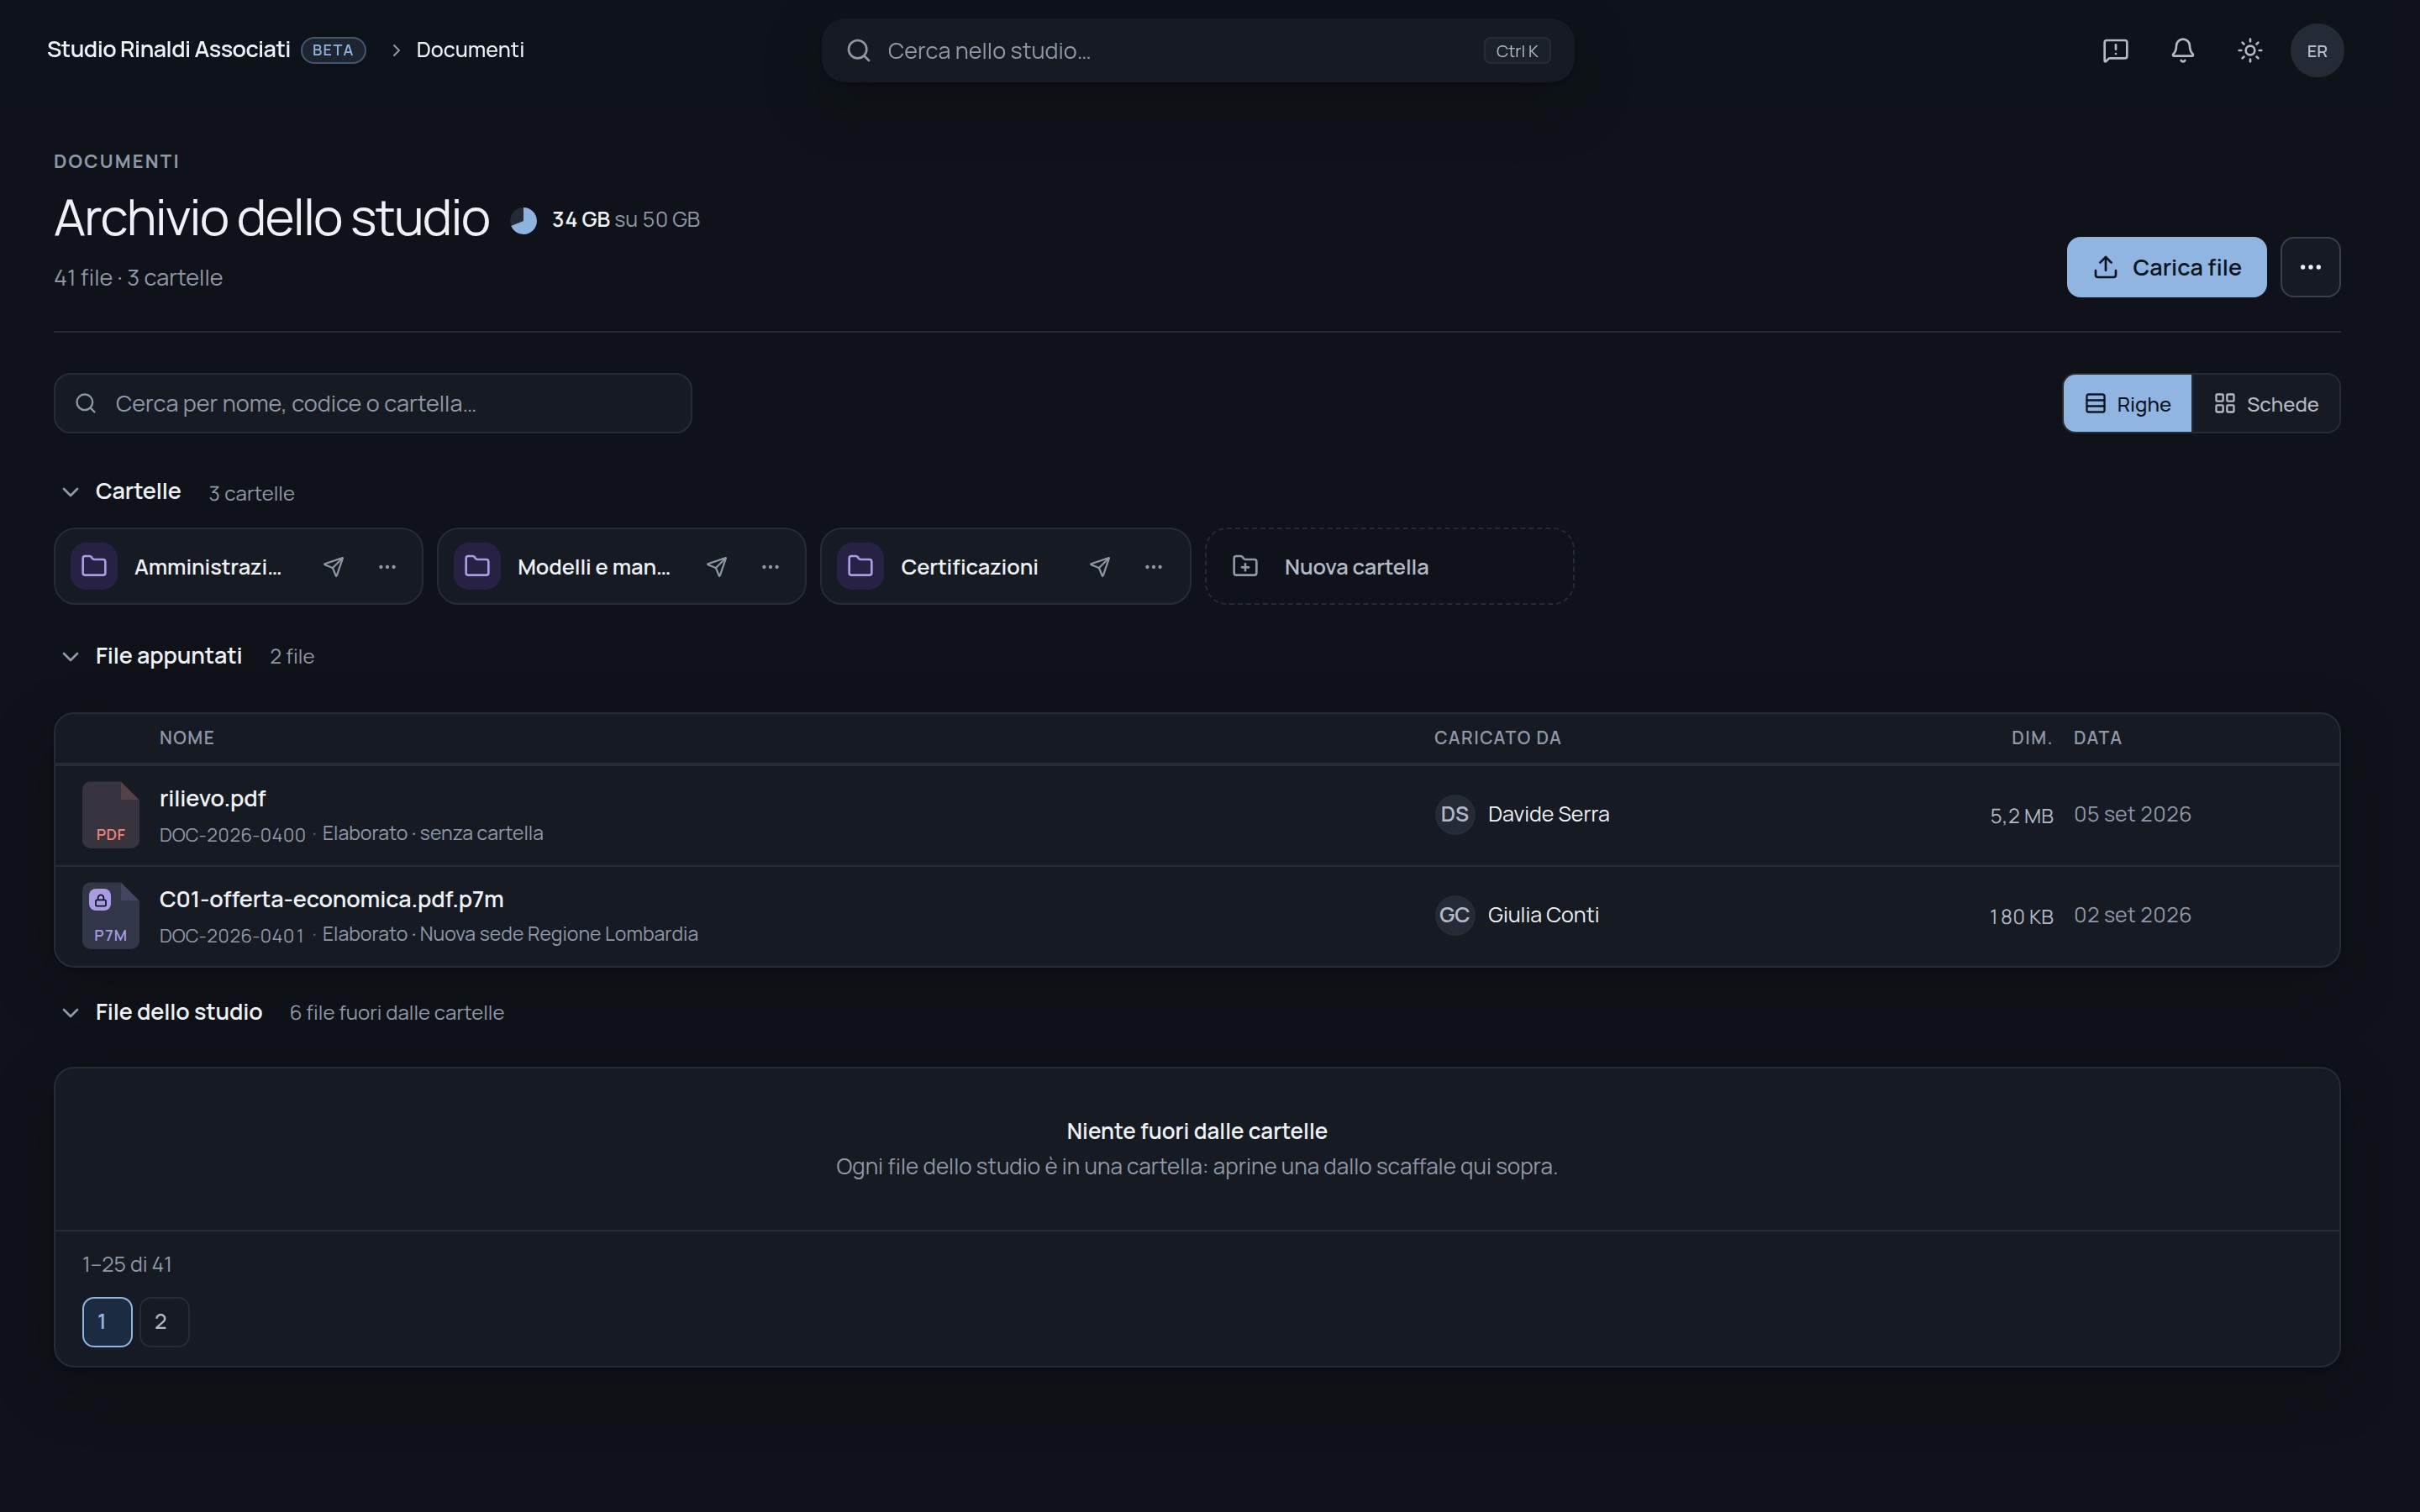Open the feedback message icon in header

(2115, 50)
